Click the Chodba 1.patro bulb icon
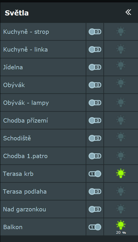Viewport: 138px width, 242px height. click(121, 156)
